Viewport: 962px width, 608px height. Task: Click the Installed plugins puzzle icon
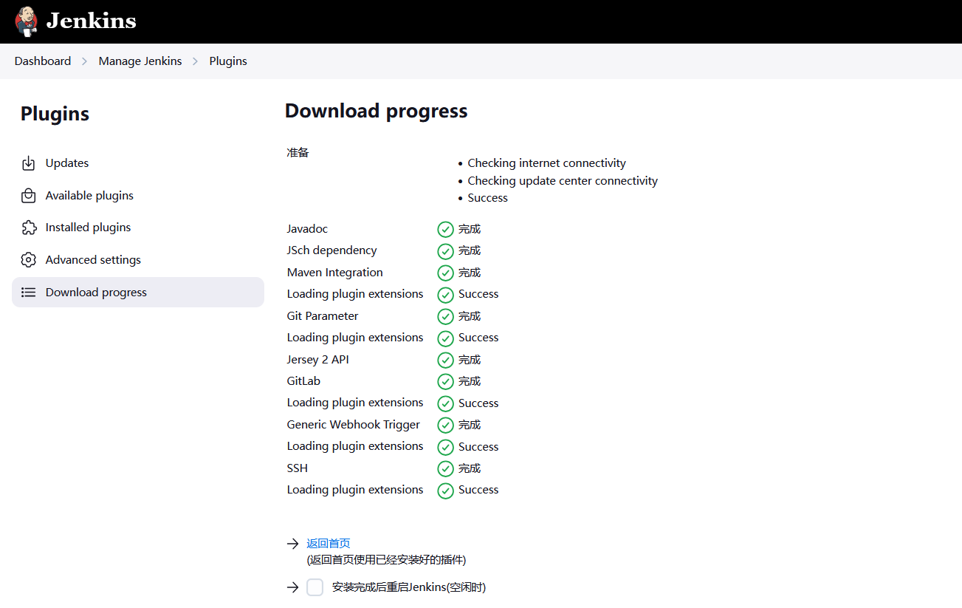(x=29, y=228)
